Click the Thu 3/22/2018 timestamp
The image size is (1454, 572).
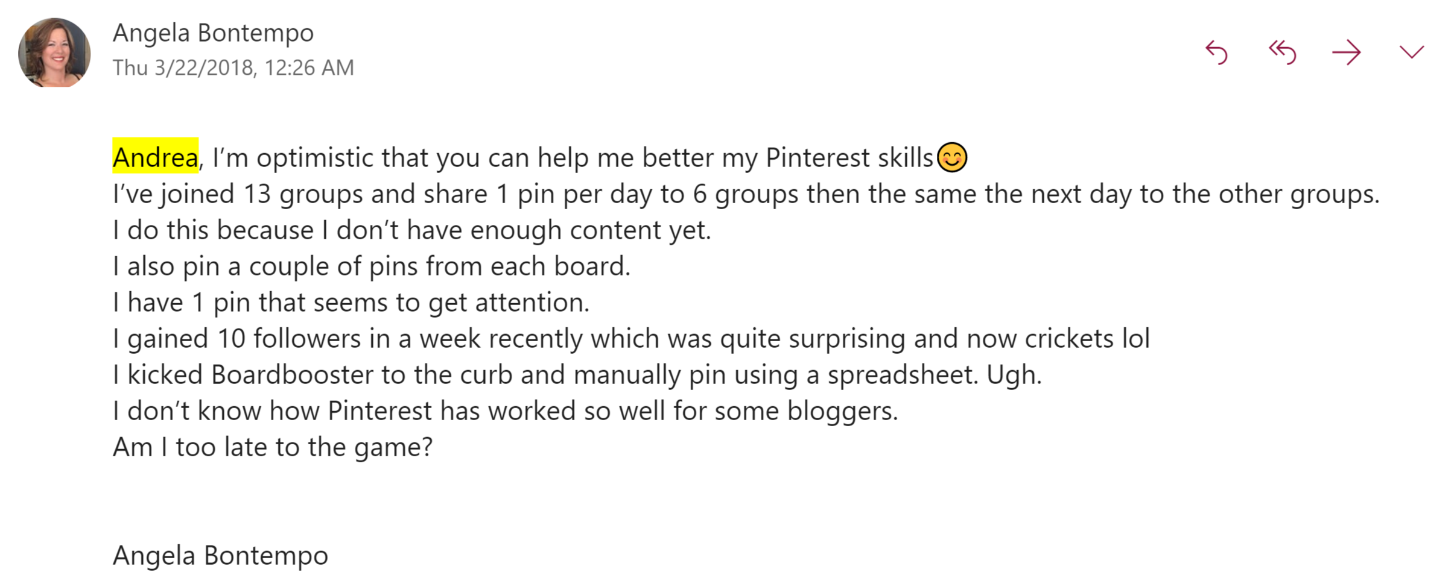pyautogui.click(x=233, y=68)
